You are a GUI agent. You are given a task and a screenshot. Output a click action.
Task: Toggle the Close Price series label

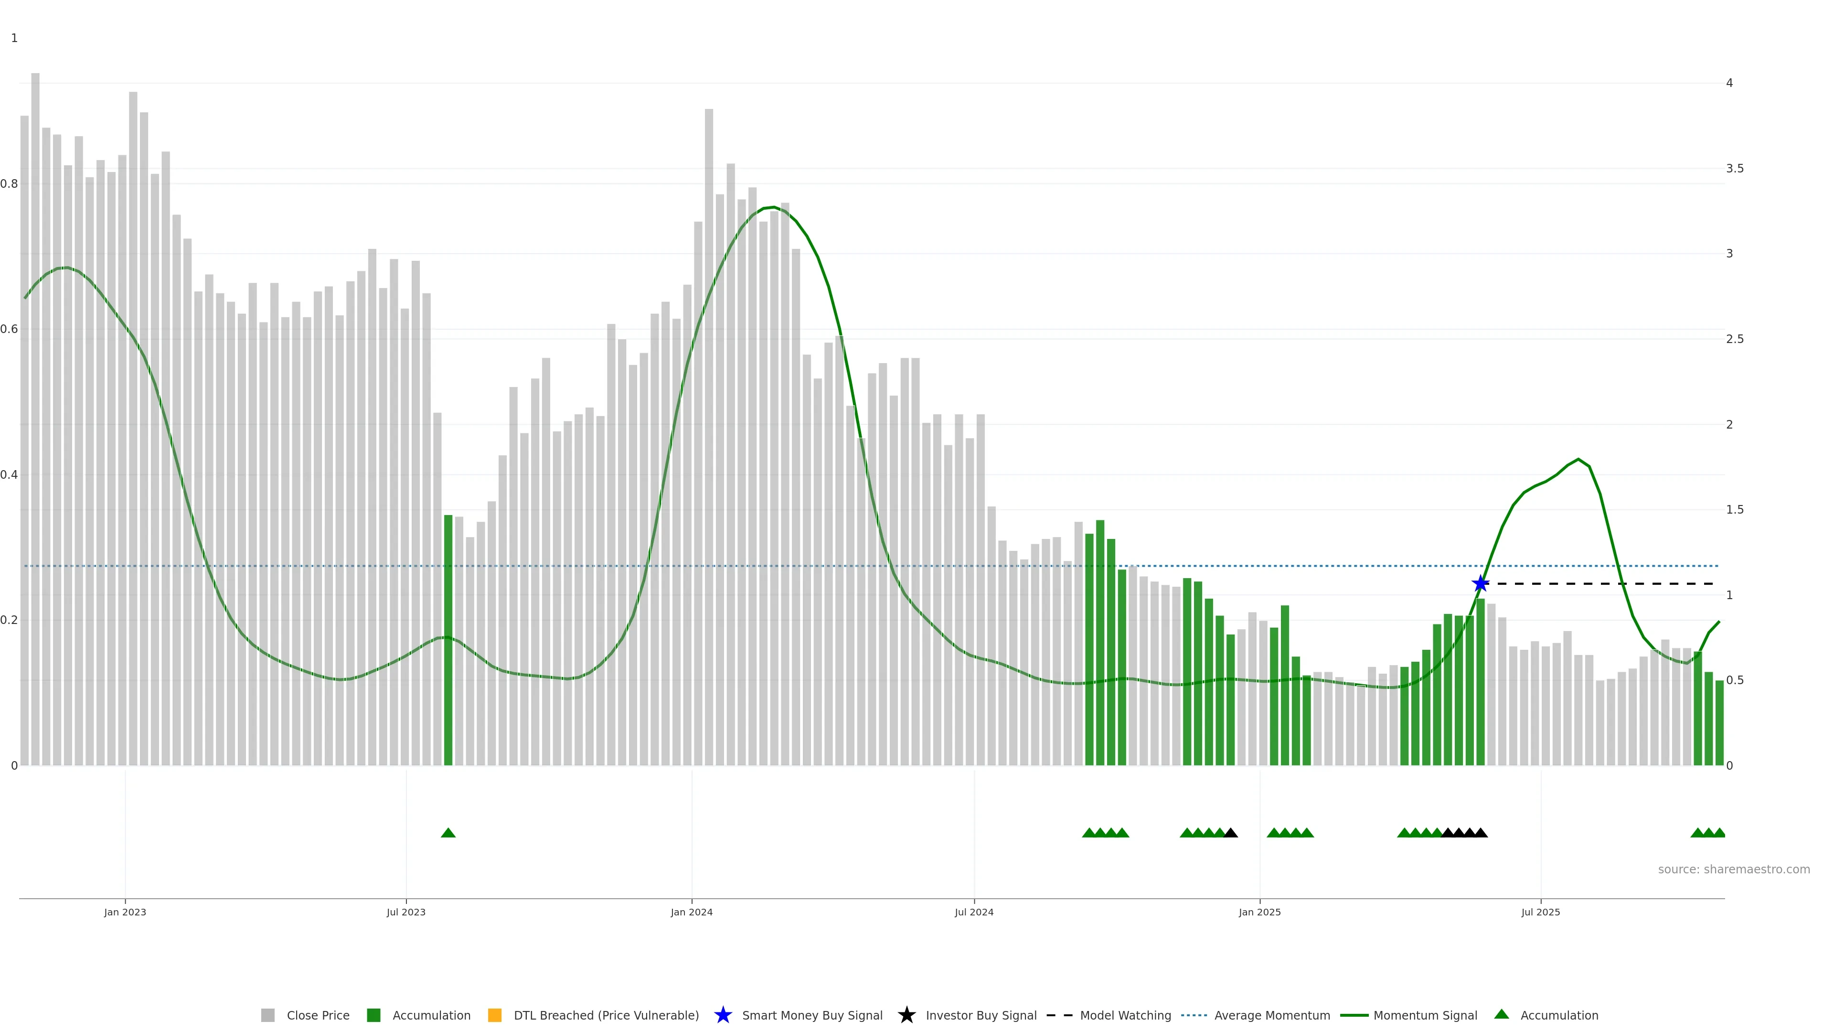[318, 1015]
